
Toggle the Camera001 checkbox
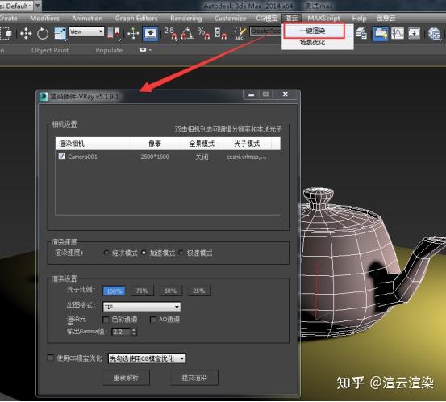coord(62,156)
